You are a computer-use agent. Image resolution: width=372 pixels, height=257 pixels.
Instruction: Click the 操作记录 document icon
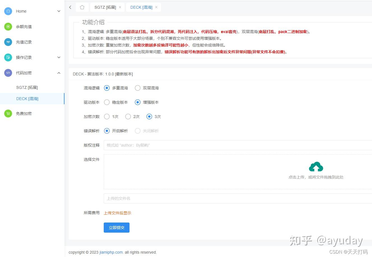pos(8,57)
